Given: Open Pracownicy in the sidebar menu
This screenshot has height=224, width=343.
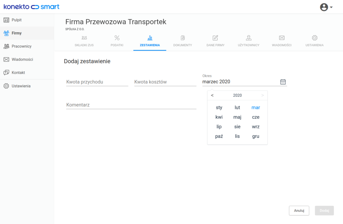Looking at the screenshot, I should (x=27, y=46).
